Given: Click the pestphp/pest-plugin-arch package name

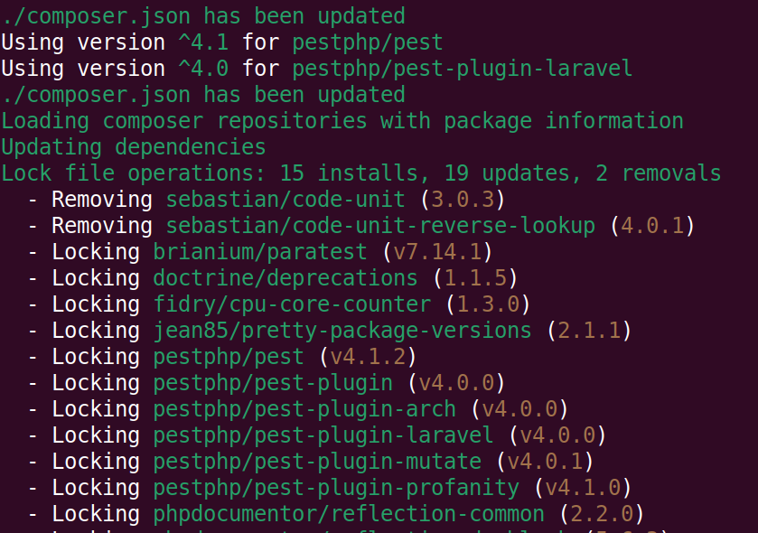Looking at the screenshot, I should point(304,409).
